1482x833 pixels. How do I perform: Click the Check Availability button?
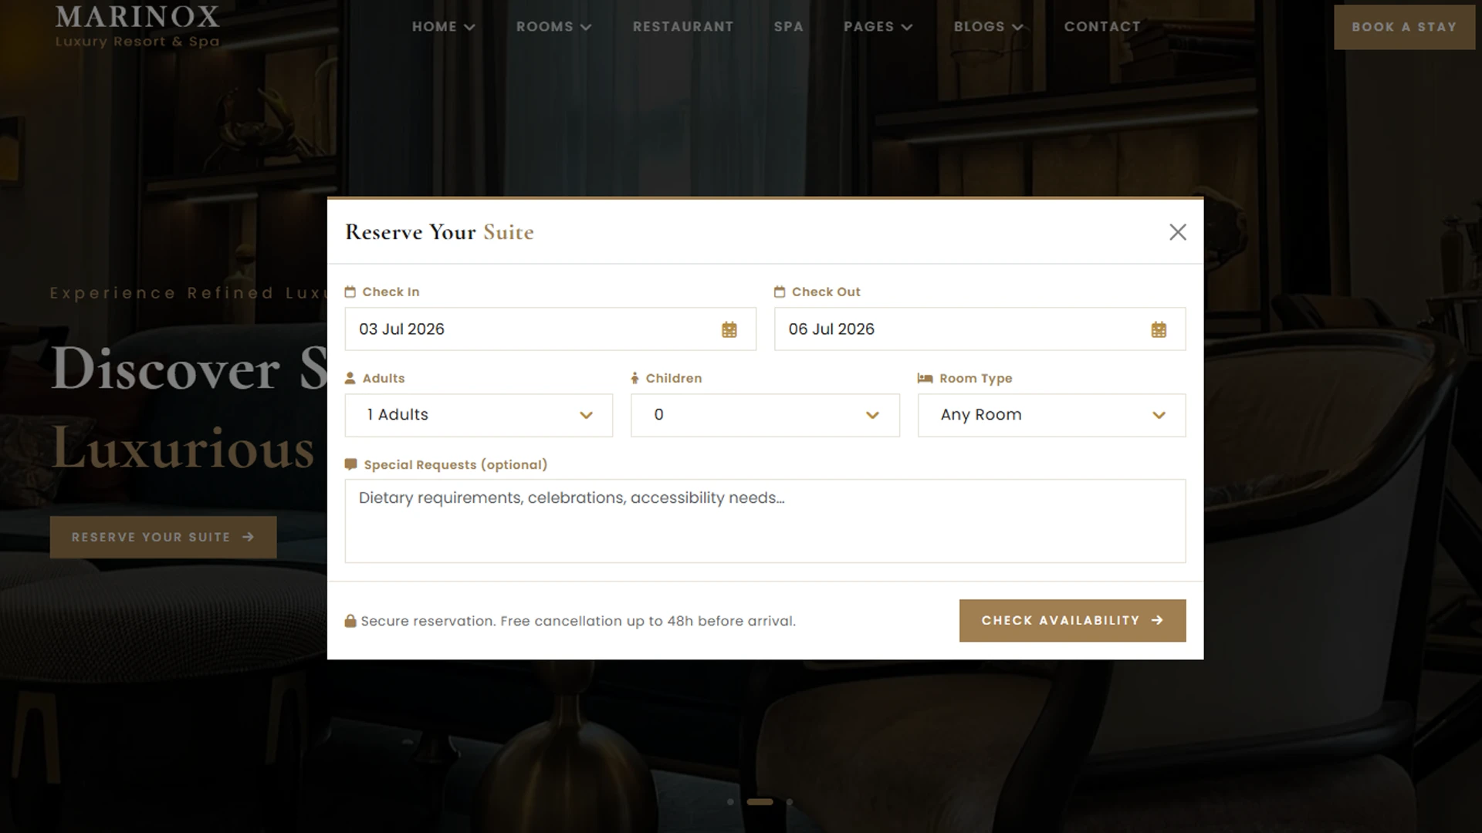tap(1072, 620)
